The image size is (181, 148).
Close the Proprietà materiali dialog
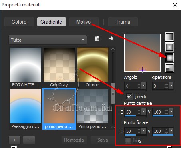175,5
